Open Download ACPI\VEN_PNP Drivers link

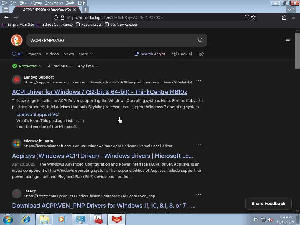104,205
